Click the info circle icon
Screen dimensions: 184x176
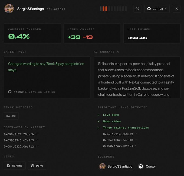click(x=137, y=9)
